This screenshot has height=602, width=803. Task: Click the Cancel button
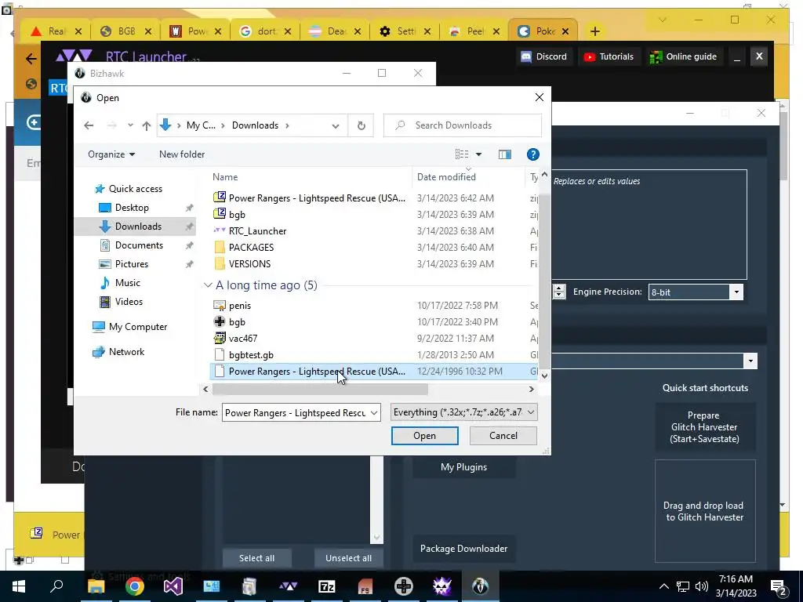click(503, 436)
